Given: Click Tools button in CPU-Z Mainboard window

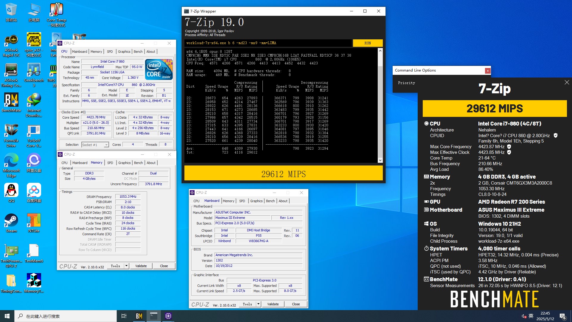Looking at the screenshot, I should click(247, 304).
